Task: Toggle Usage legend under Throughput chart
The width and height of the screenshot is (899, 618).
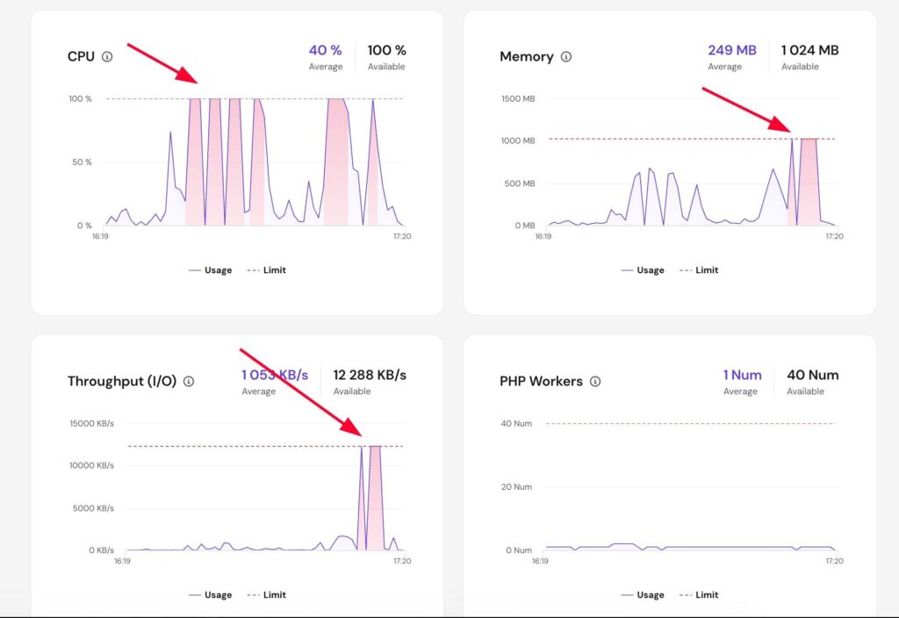Action: pos(211,595)
